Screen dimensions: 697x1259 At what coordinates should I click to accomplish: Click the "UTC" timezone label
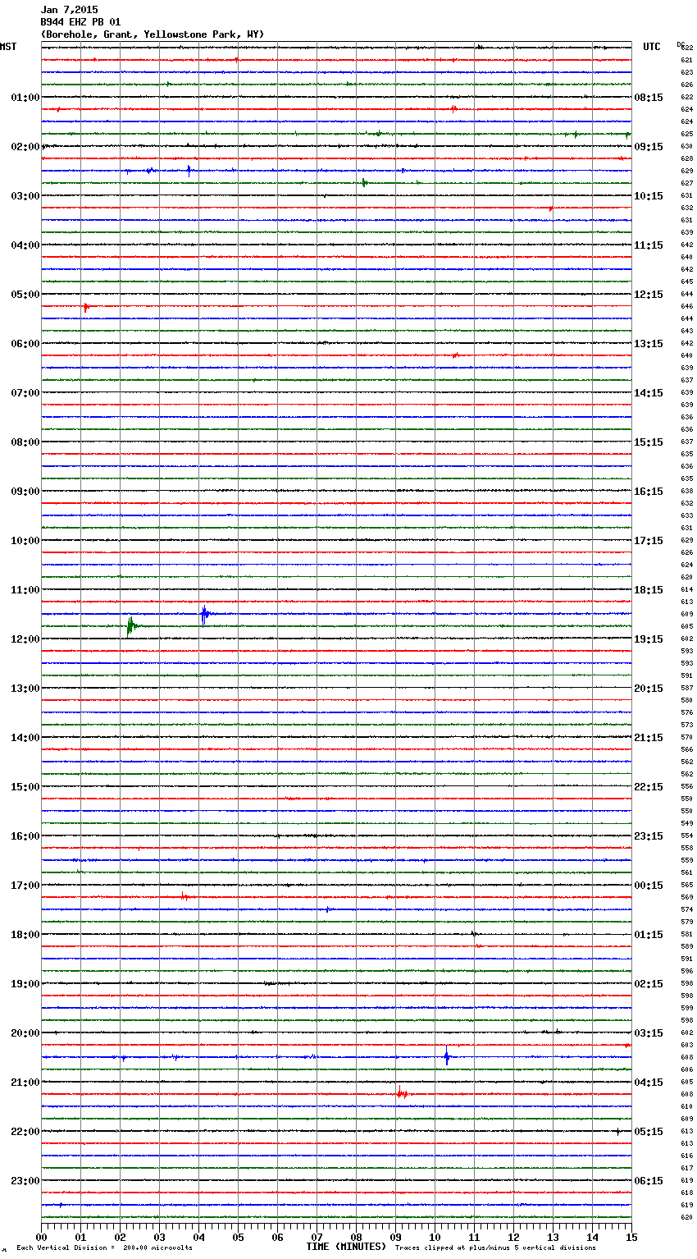coord(651,47)
